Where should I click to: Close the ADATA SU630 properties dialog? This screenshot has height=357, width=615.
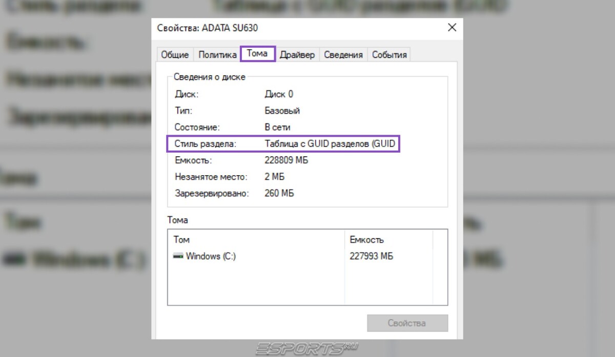click(x=452, y=28)
